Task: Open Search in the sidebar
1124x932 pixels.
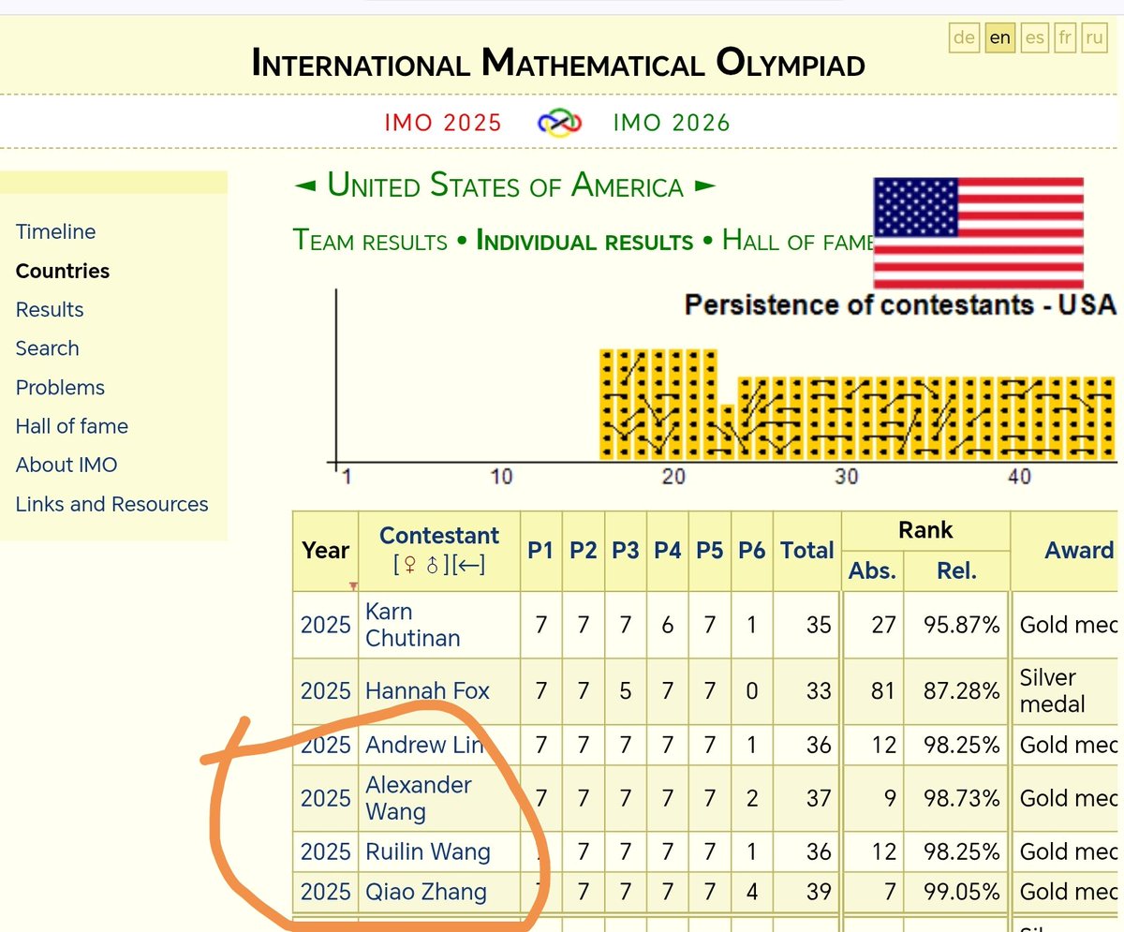Action: (47, 348)
